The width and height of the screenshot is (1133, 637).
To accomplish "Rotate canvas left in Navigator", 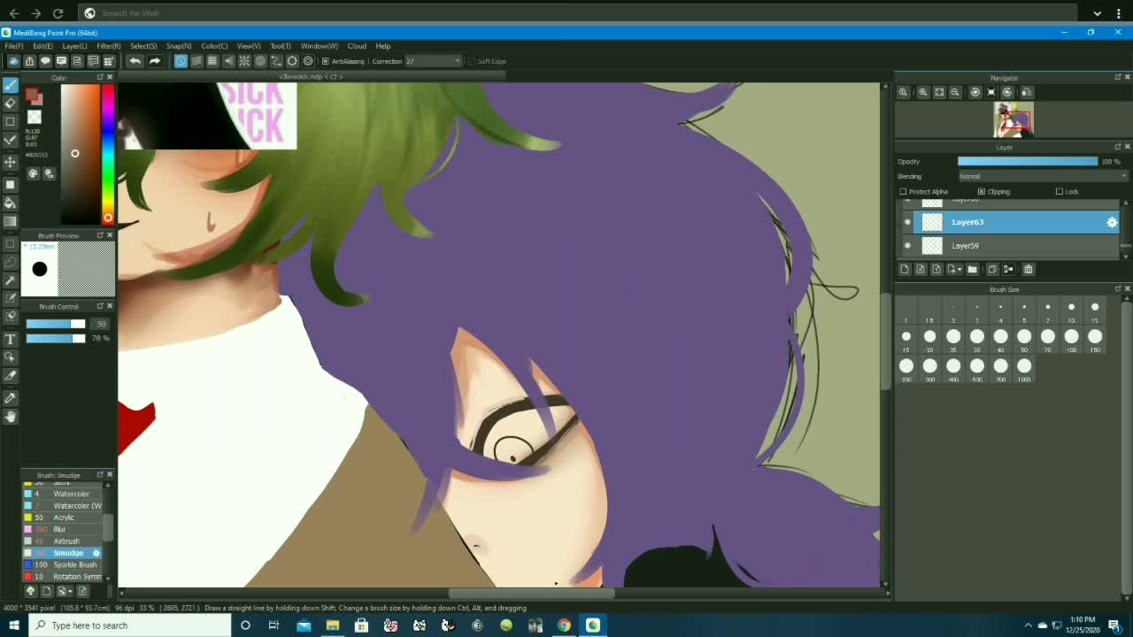I will [x=975, y=92].
